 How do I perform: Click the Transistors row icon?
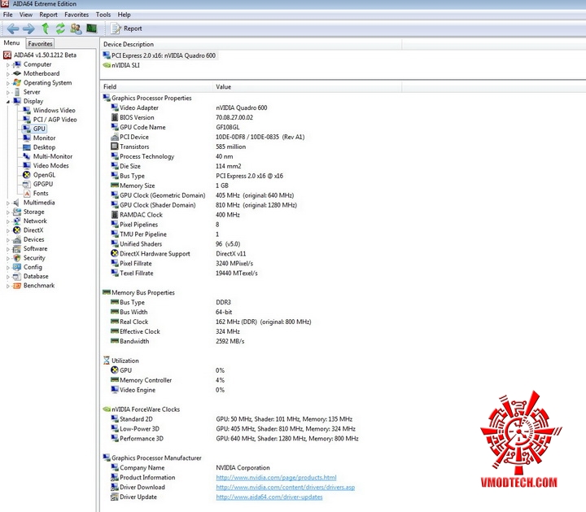(115, 147)
